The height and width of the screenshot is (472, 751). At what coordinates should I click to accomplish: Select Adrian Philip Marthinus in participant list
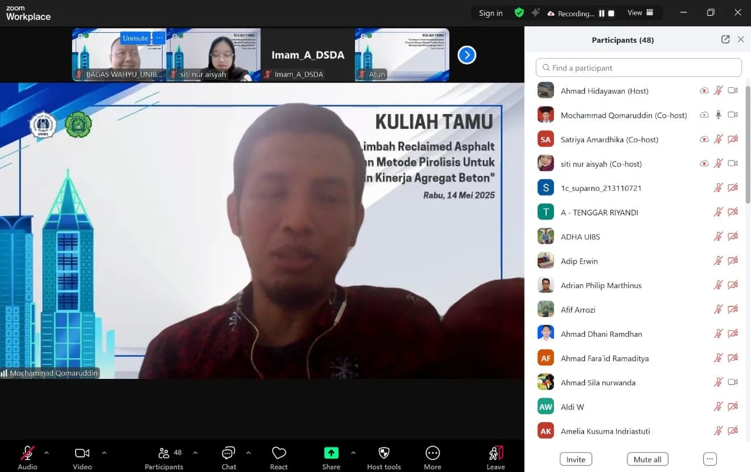click(638, 285)
